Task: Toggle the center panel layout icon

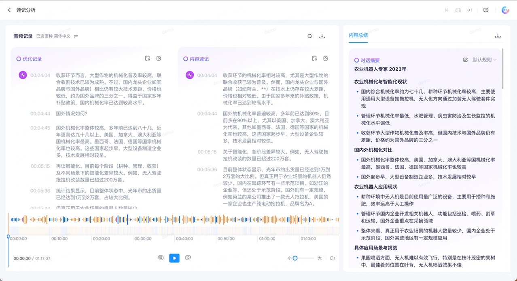Action: point(458,10)
